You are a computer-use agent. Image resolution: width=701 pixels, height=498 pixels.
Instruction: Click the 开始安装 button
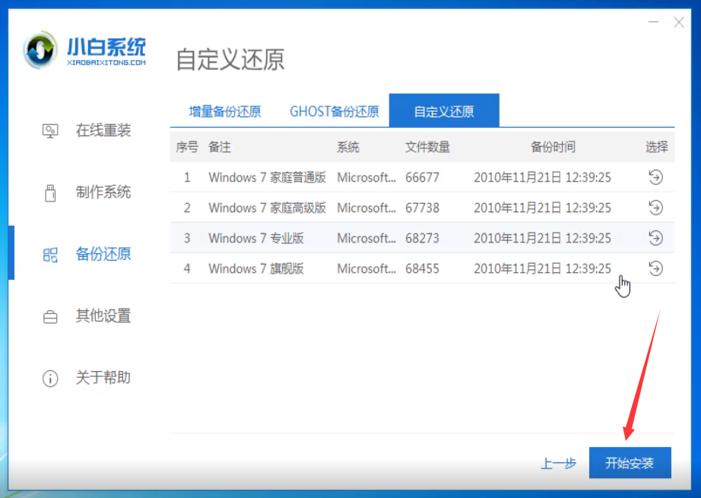click(x=630, y=462)
